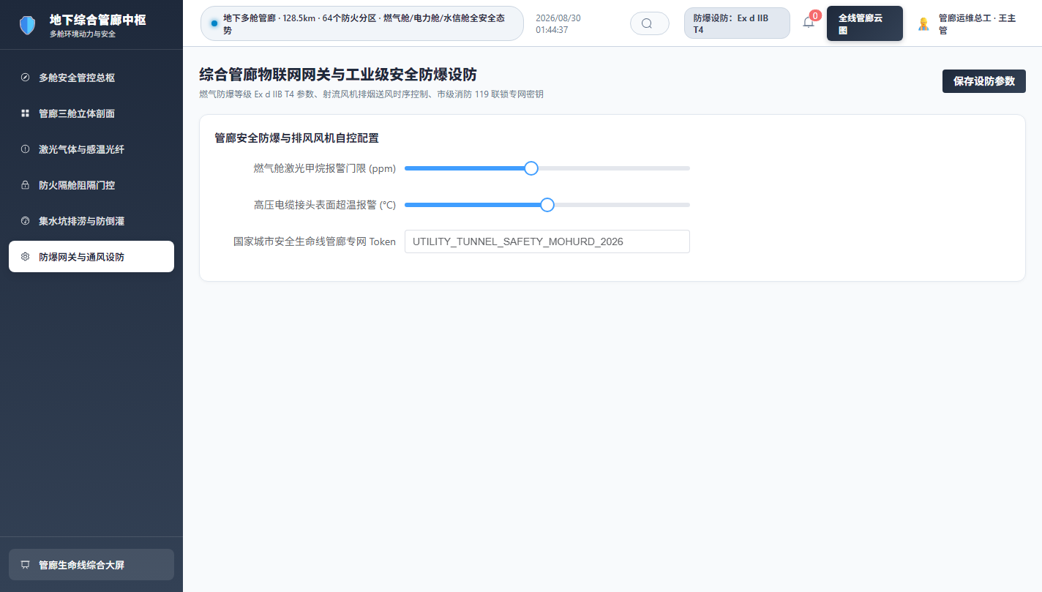Open 管廊三舱立体剖面 menu item

(x=91, y=113)
